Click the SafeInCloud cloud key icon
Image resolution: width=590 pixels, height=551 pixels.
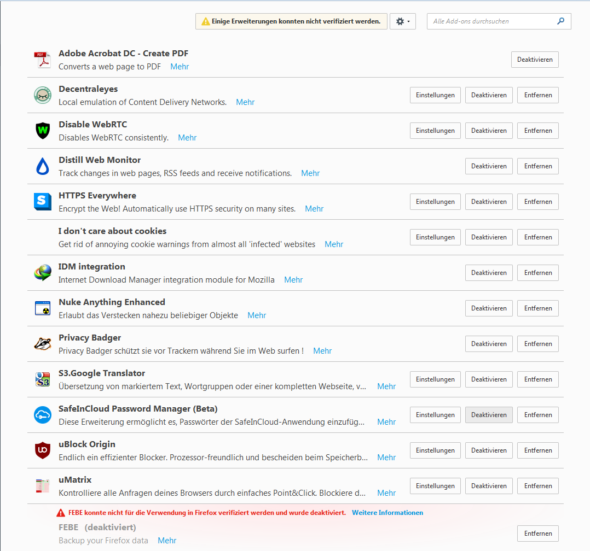[x=43, y=415]
